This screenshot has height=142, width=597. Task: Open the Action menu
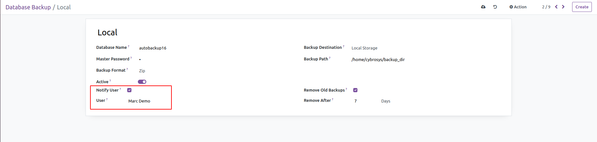[x=518, y=7]
